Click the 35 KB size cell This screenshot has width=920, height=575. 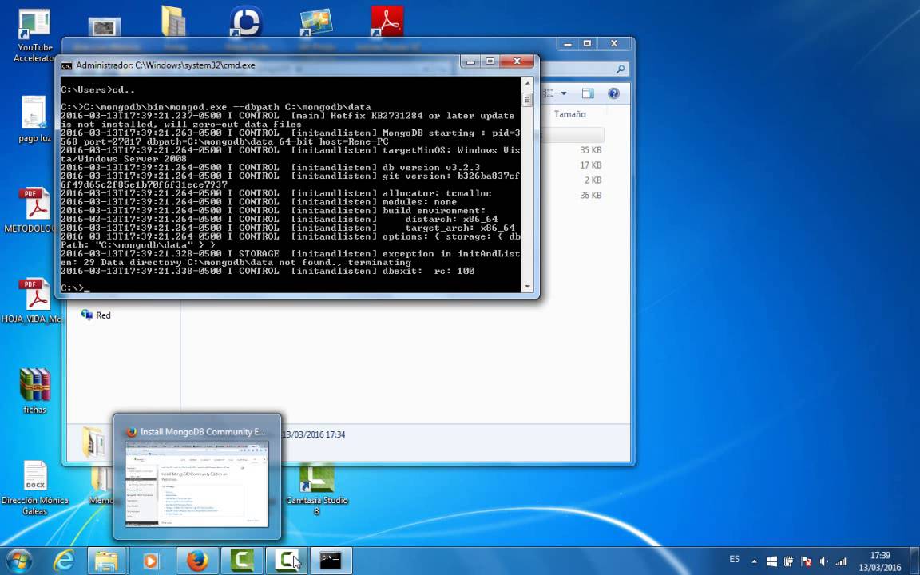click(590, 150)
